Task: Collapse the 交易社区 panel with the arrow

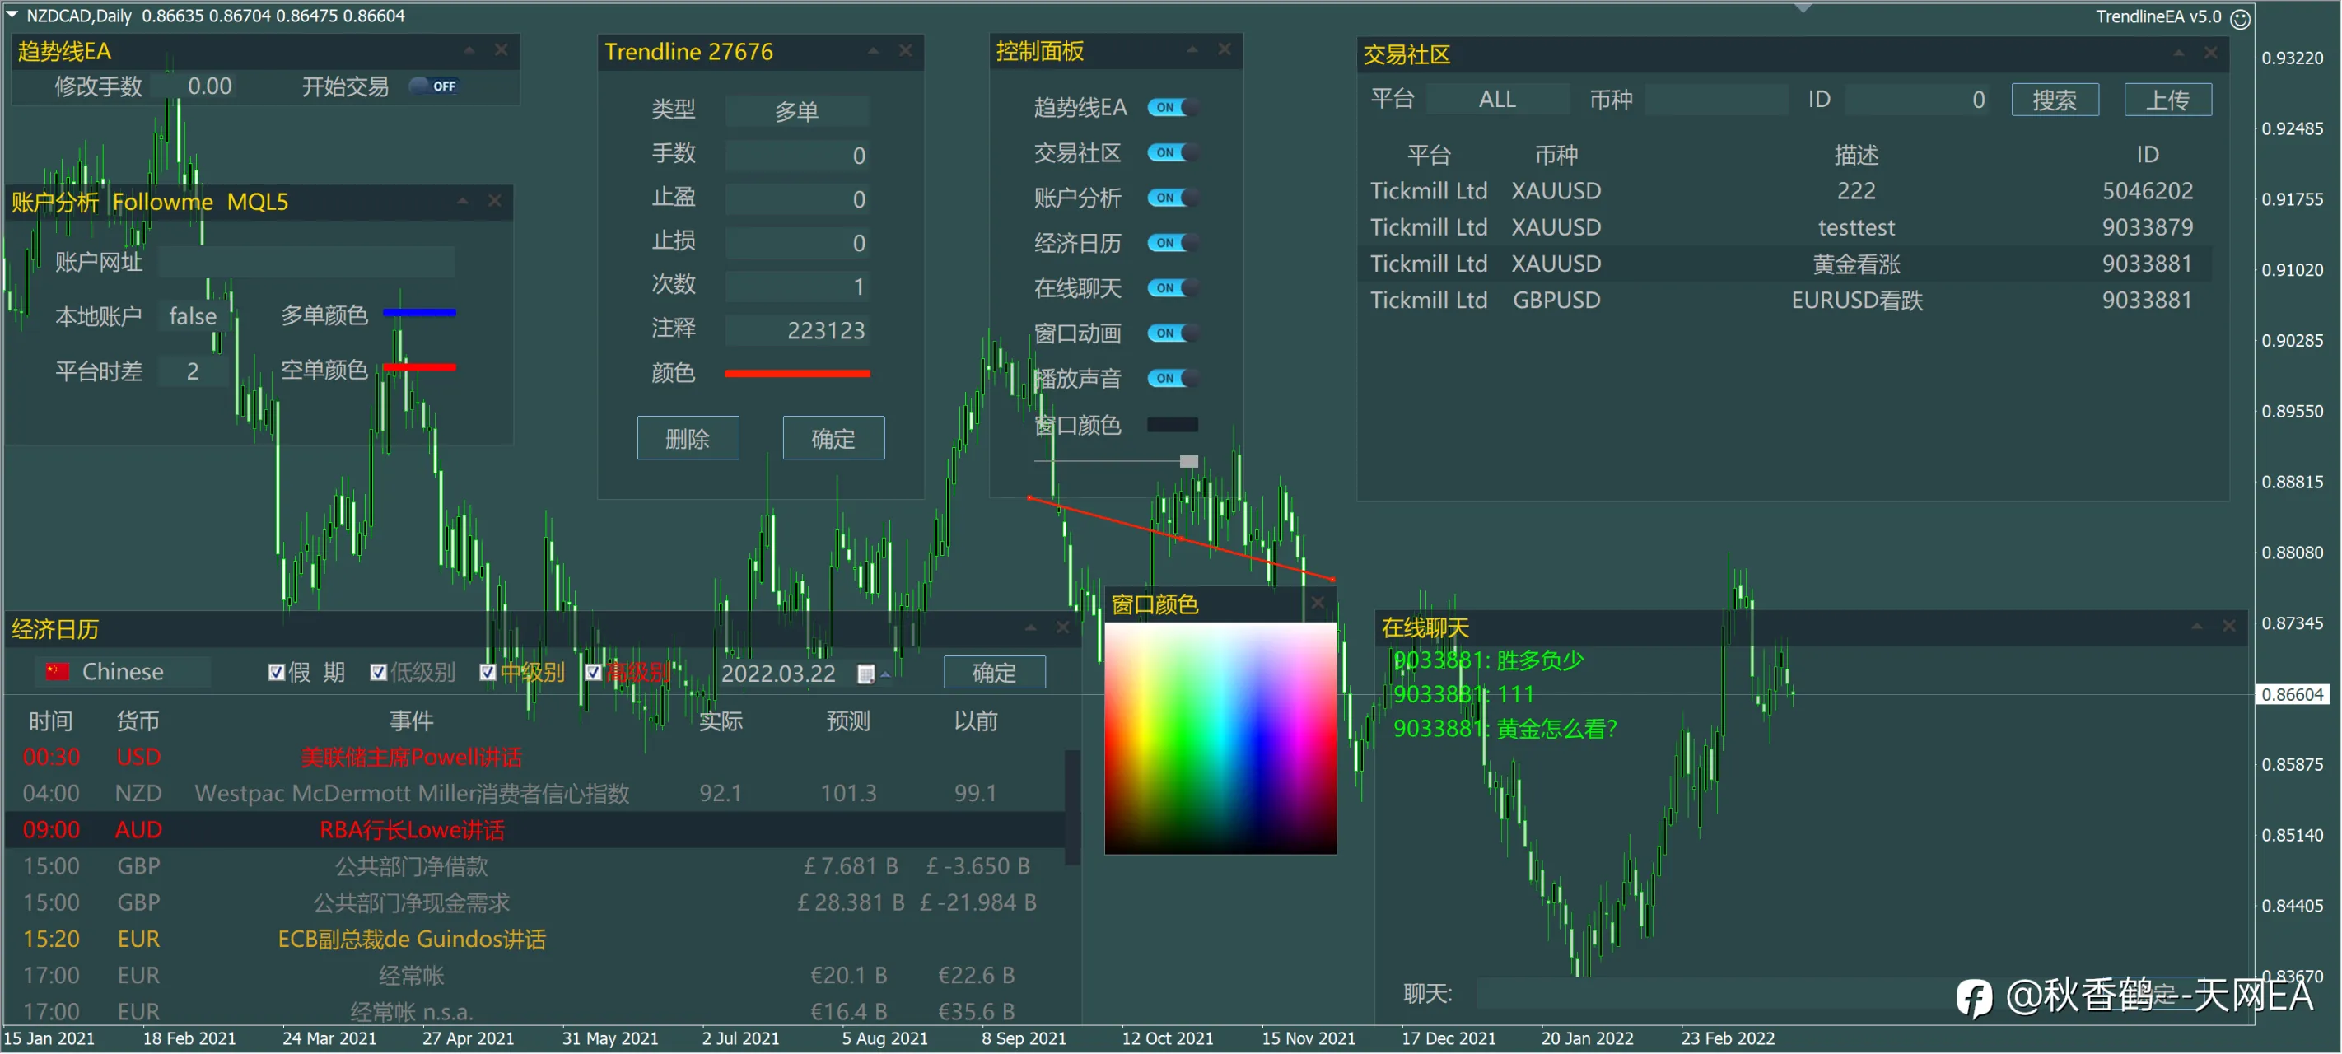Action: (x=2178, y=54)
